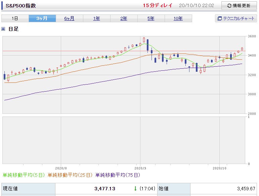Click the square icon beside 日足
Viewport: 259px width, 196px height.
coord(3,29)
